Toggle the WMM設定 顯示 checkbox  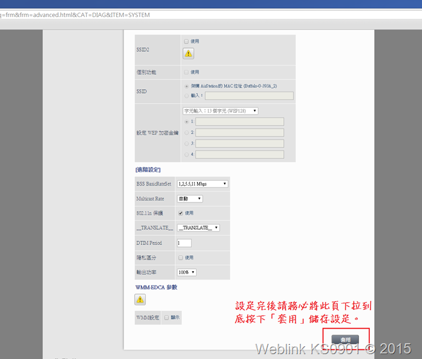click(x=166, y=318)
